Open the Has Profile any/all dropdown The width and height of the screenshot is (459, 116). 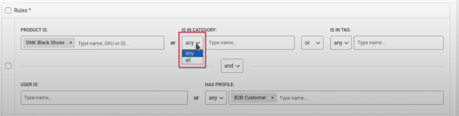tap(216, 98)
